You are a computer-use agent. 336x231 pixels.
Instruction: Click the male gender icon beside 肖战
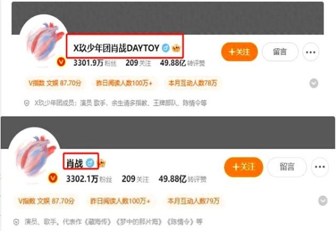[90, 163]
